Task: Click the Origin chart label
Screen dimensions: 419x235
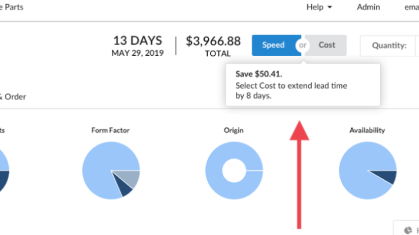Action: pyautogui.click(x=234, y=130)
